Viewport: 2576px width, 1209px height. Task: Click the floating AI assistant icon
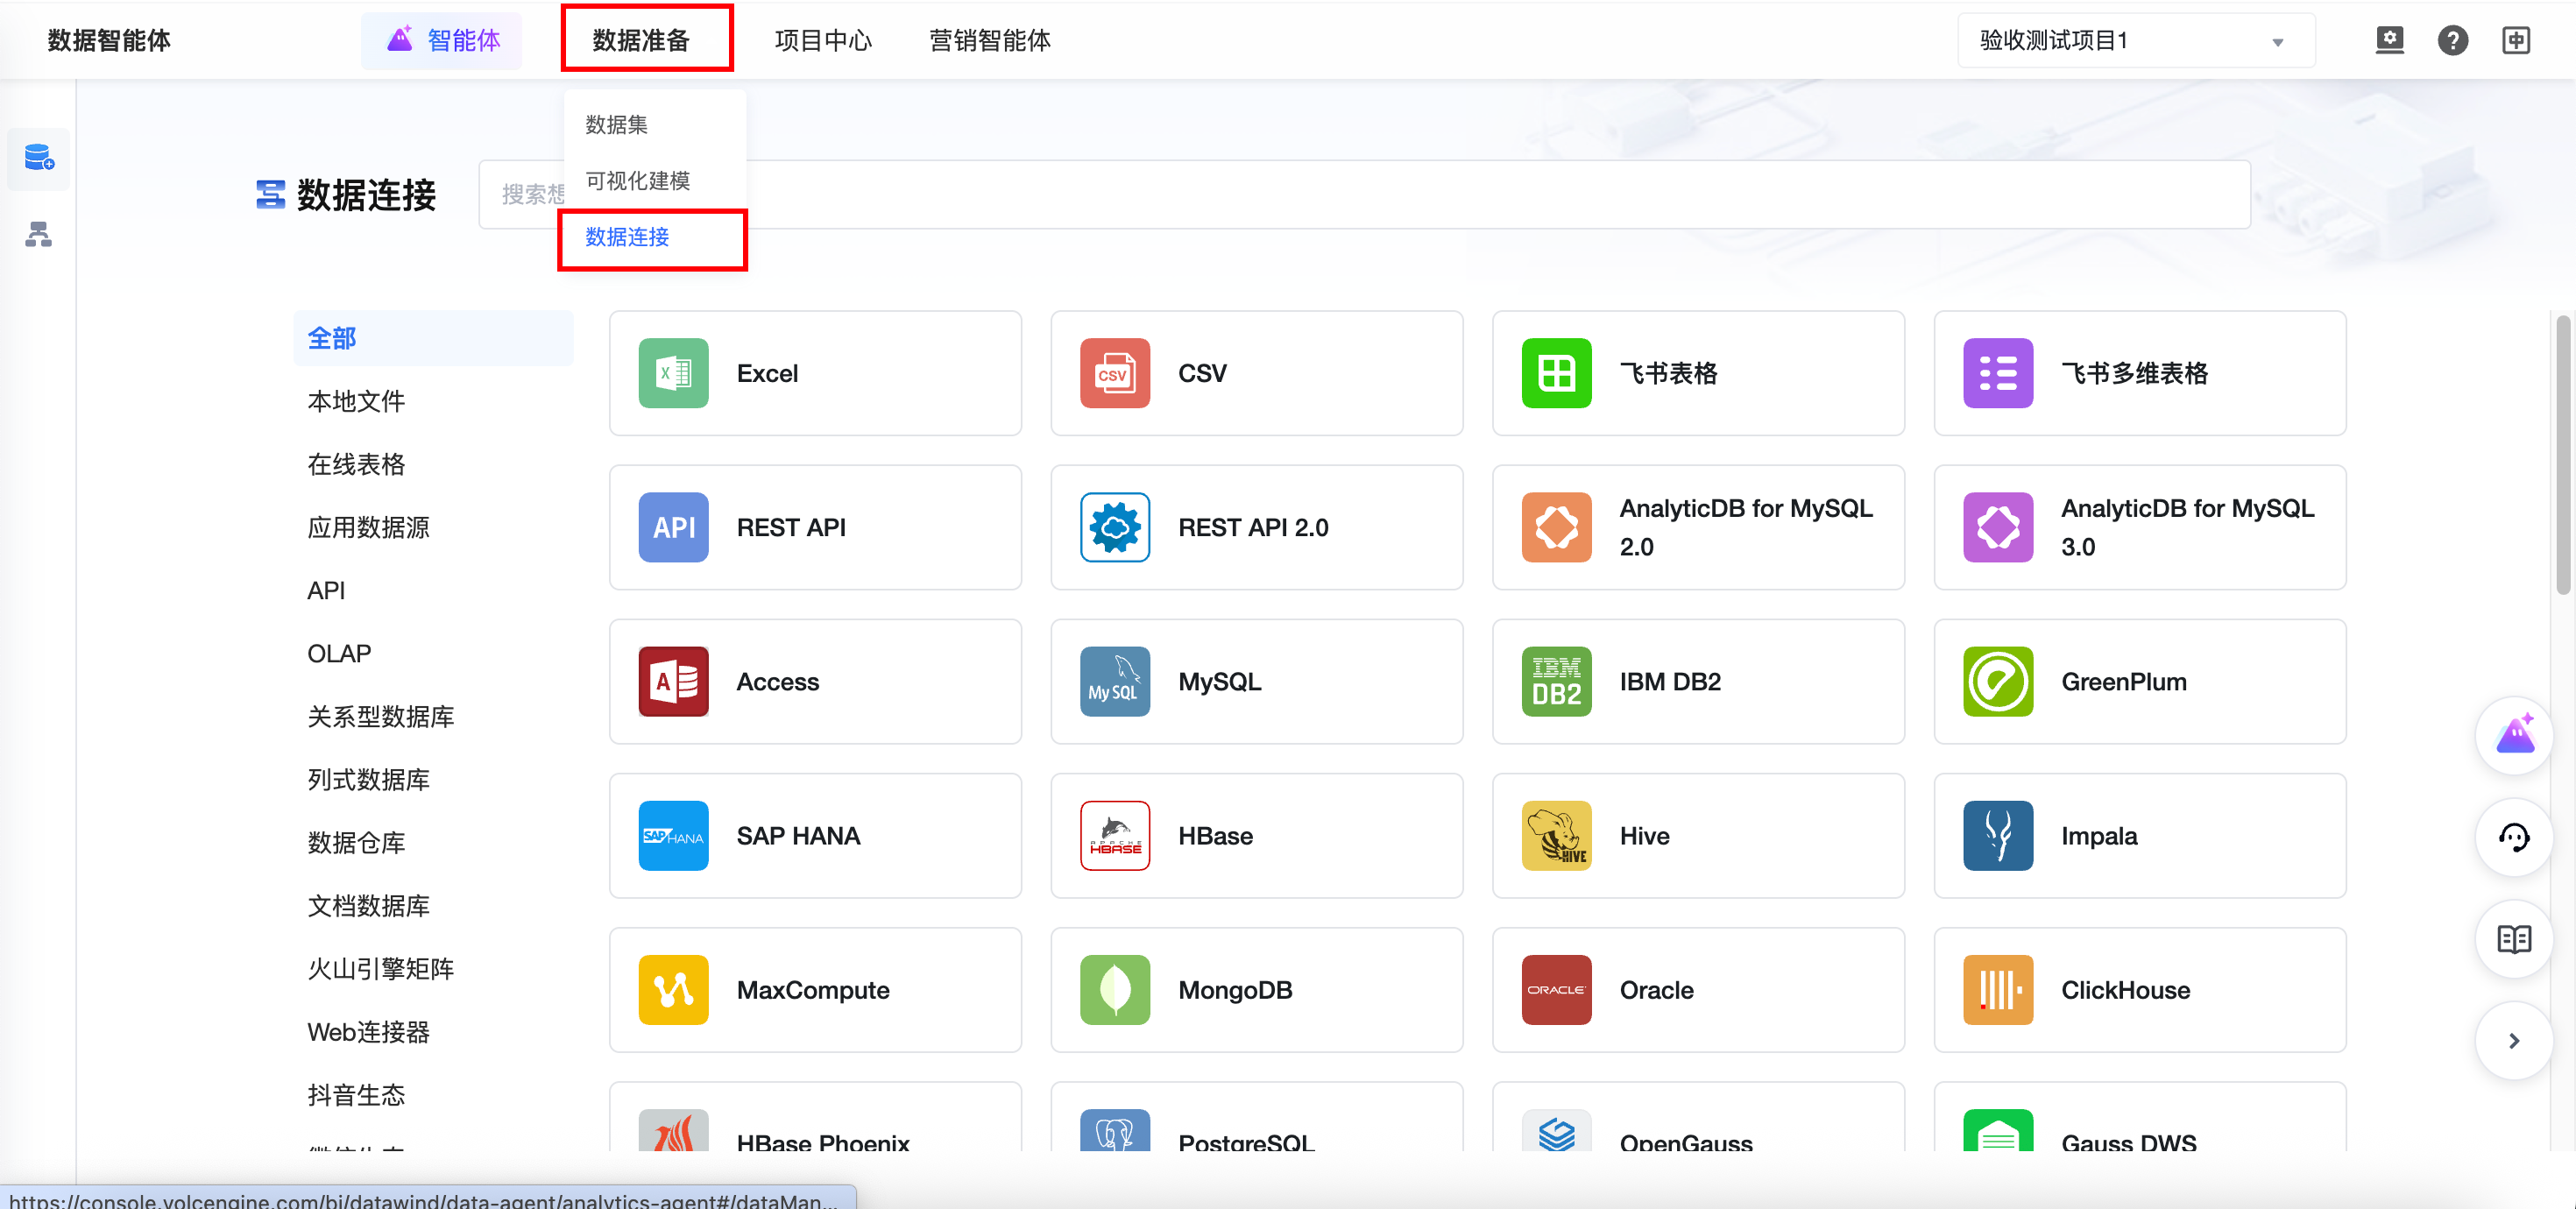point(2514,735)
